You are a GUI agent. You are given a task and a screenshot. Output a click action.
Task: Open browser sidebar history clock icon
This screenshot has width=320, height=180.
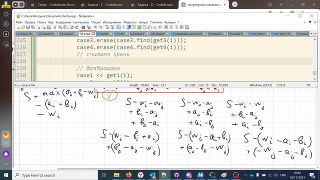tap(6, 14)
